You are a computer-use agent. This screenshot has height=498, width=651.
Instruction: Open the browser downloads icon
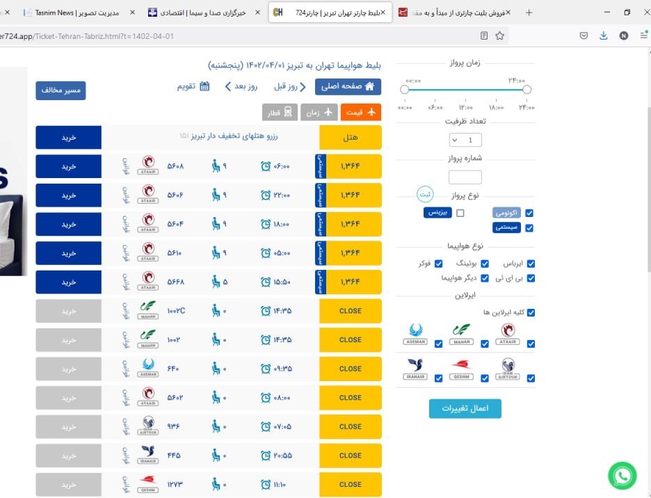click(603, 35)
